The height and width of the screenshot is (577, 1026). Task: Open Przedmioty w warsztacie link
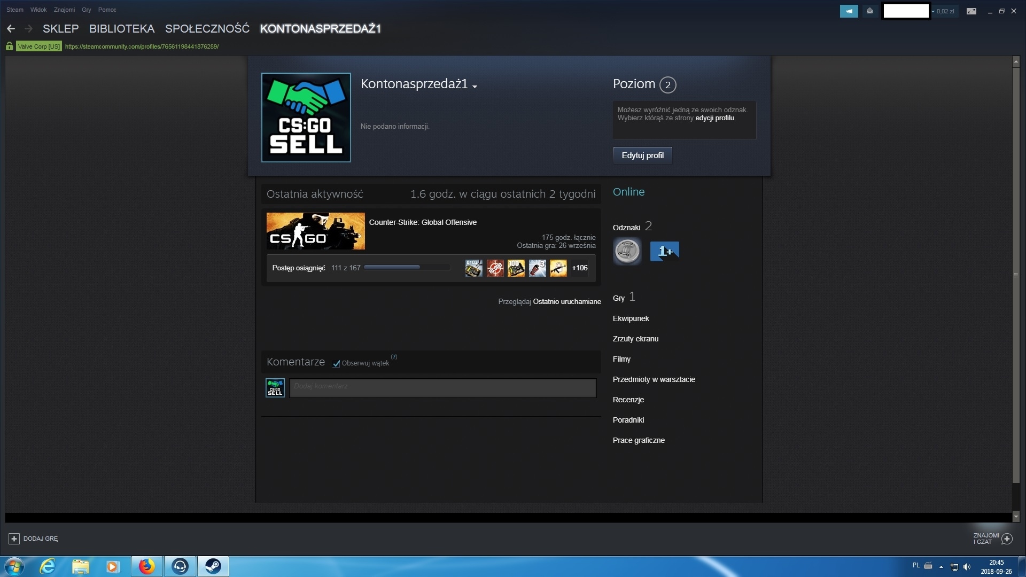654,379
